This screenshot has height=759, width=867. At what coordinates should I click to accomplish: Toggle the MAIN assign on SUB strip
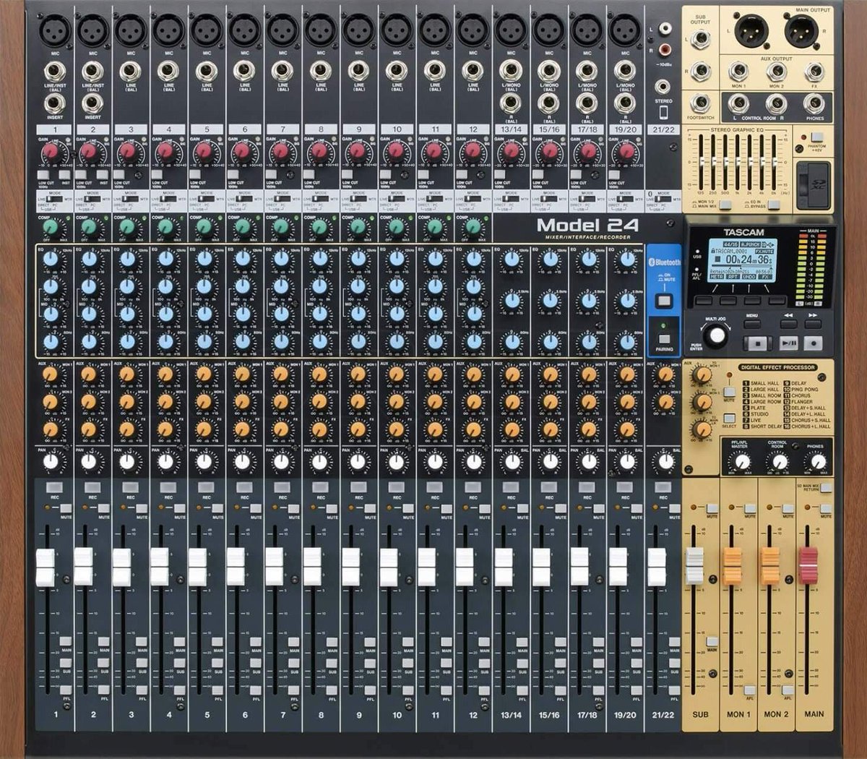[712, 642]
